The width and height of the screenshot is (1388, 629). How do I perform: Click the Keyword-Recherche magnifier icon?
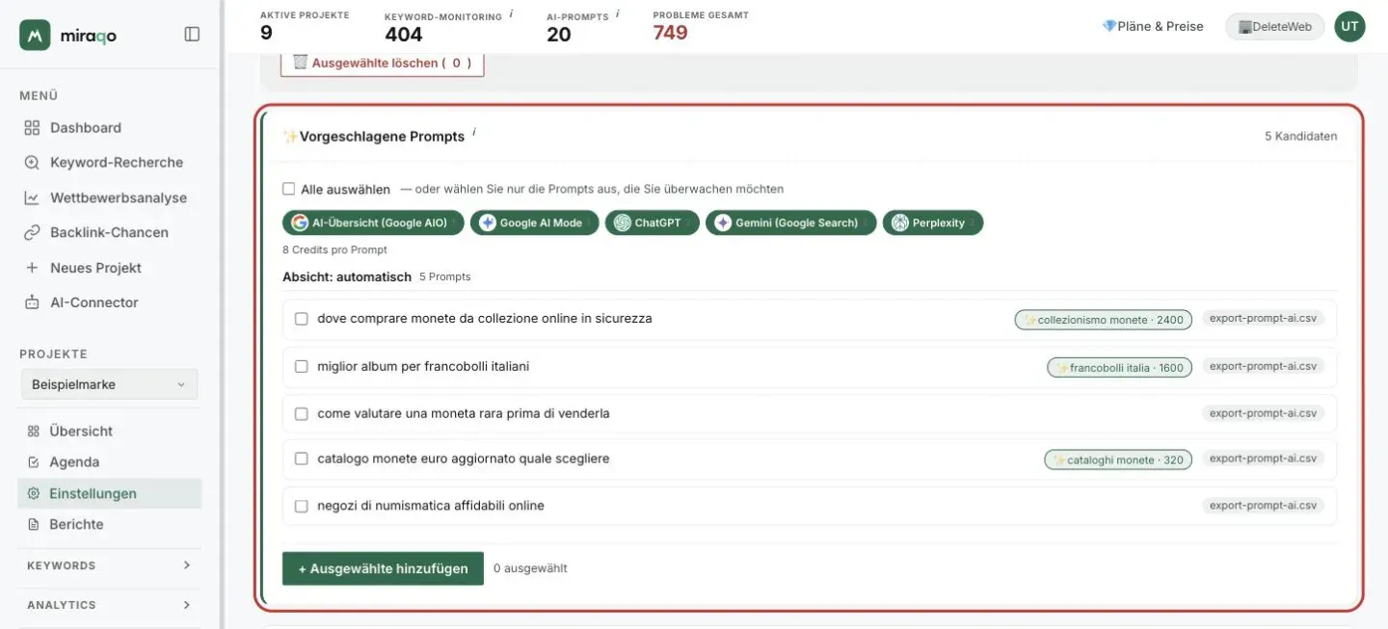coord(32,162)
